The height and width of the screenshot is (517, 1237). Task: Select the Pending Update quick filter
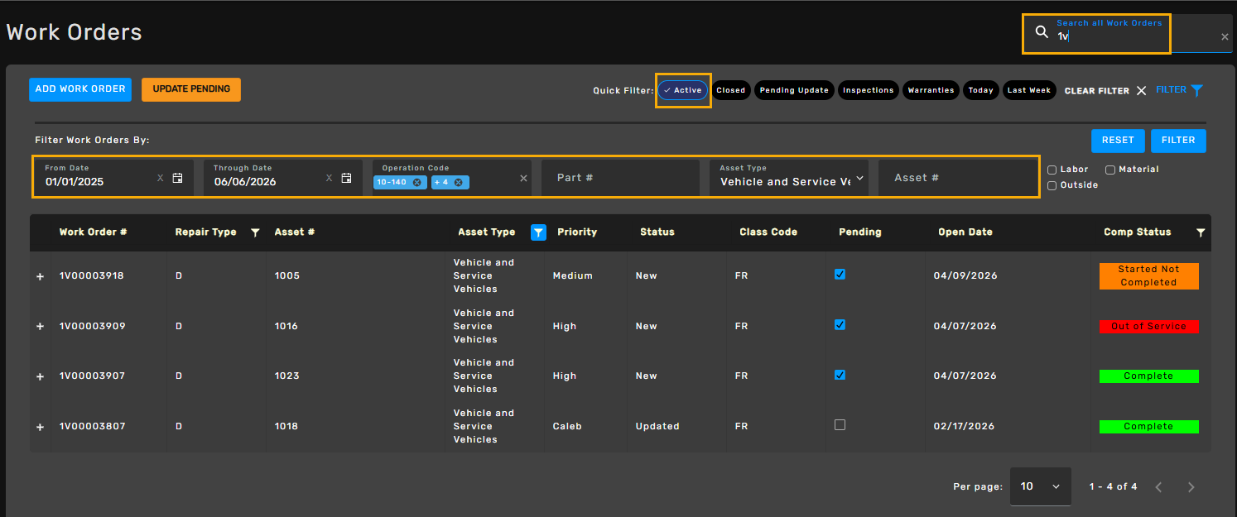pyautogui.click(x=794, y=90)
